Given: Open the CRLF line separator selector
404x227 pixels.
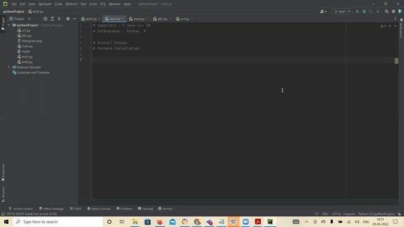Looking at the screenshot, I should coord(325,214).
